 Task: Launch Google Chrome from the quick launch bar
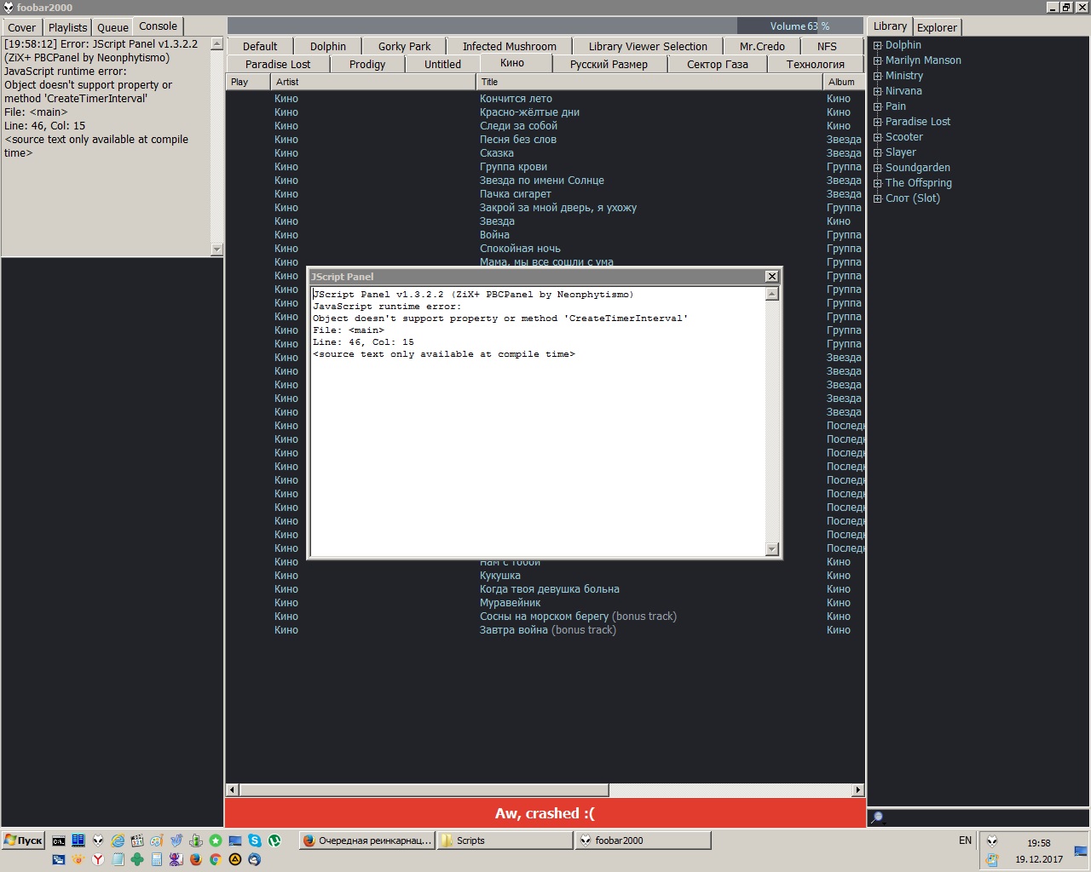point(216,859)
